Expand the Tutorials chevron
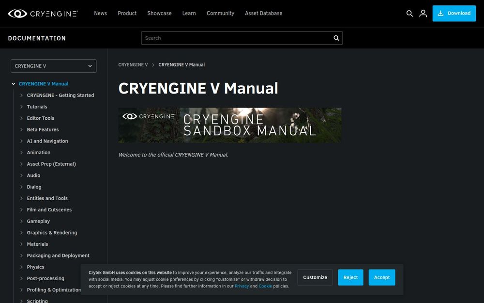Screen dimensions: 484x303 pyautogui.click(x=21, y=107)
